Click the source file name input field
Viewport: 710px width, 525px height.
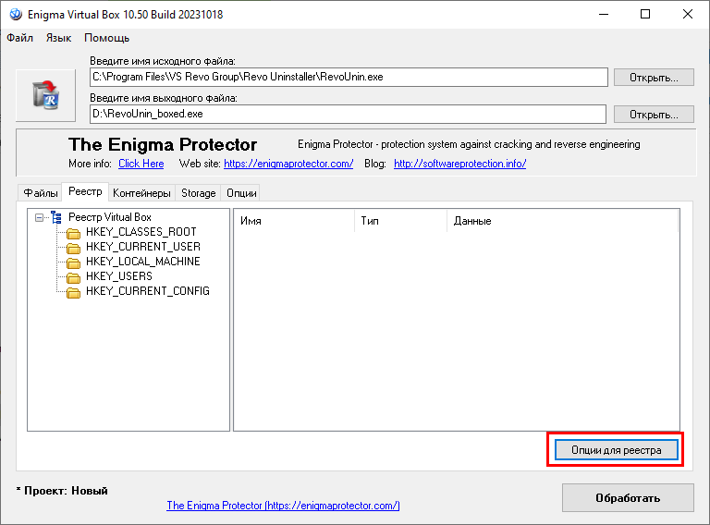[x=349, y=77]
